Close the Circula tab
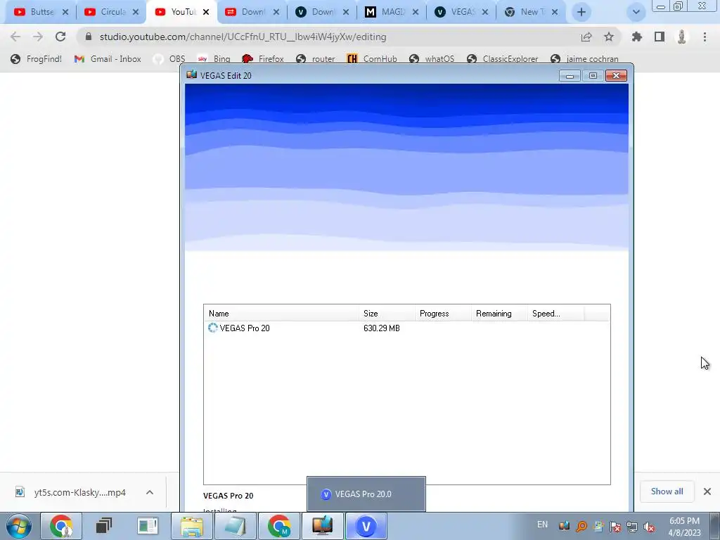720x540 pixels. pos(136,13)
